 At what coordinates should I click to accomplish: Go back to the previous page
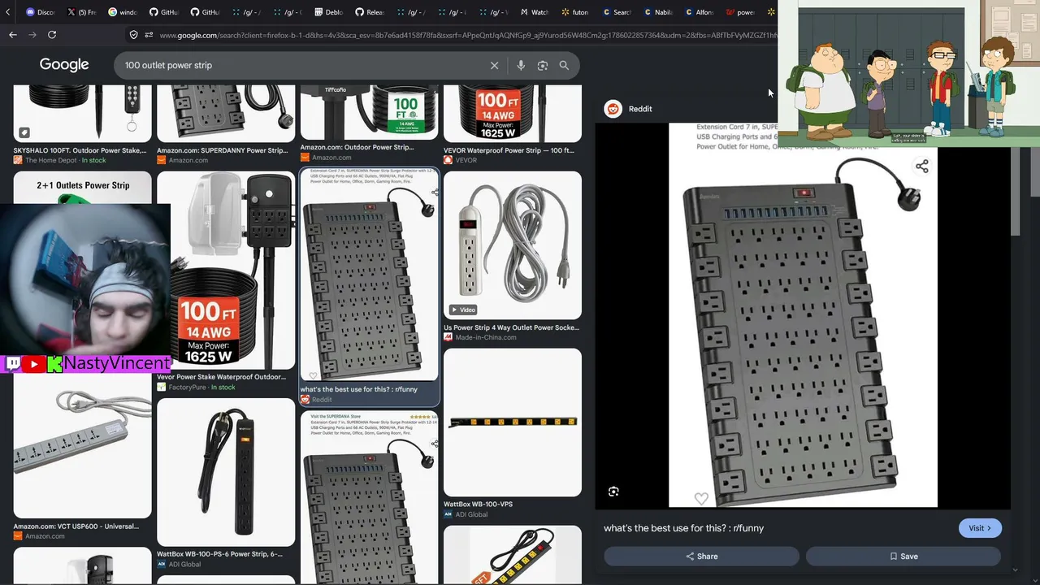13,35
